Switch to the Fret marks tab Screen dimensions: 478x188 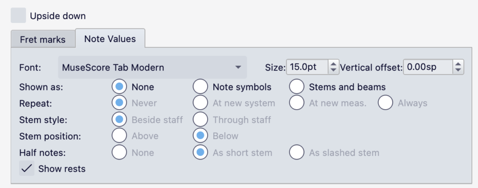pos(42,40)
